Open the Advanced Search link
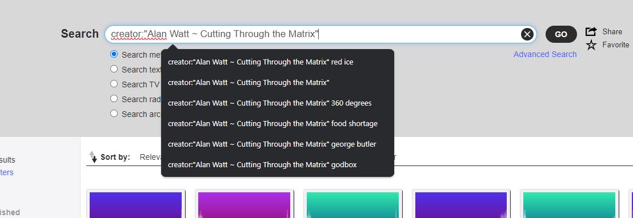Image resolution: width=633 pixels, height=218 pixels. click(x=545, y=54)
